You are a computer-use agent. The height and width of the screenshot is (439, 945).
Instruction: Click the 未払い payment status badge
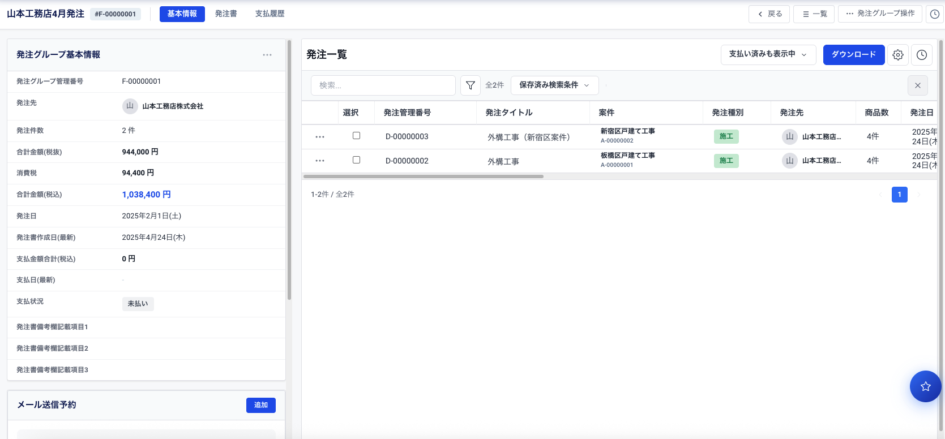coord(138,304)
